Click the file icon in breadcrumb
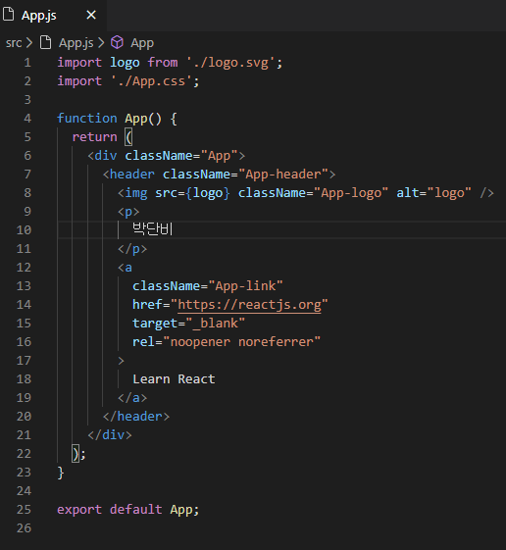 (45, 43)
